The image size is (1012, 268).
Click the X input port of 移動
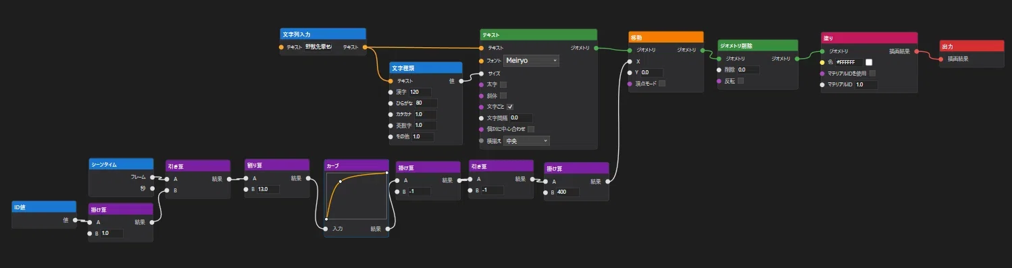pyautogui.click(x=630, y=61)
